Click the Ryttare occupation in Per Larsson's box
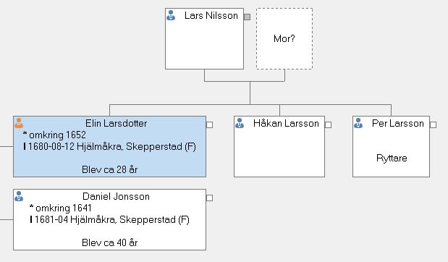Screen dimensions: 448x262 pos(392,158)
